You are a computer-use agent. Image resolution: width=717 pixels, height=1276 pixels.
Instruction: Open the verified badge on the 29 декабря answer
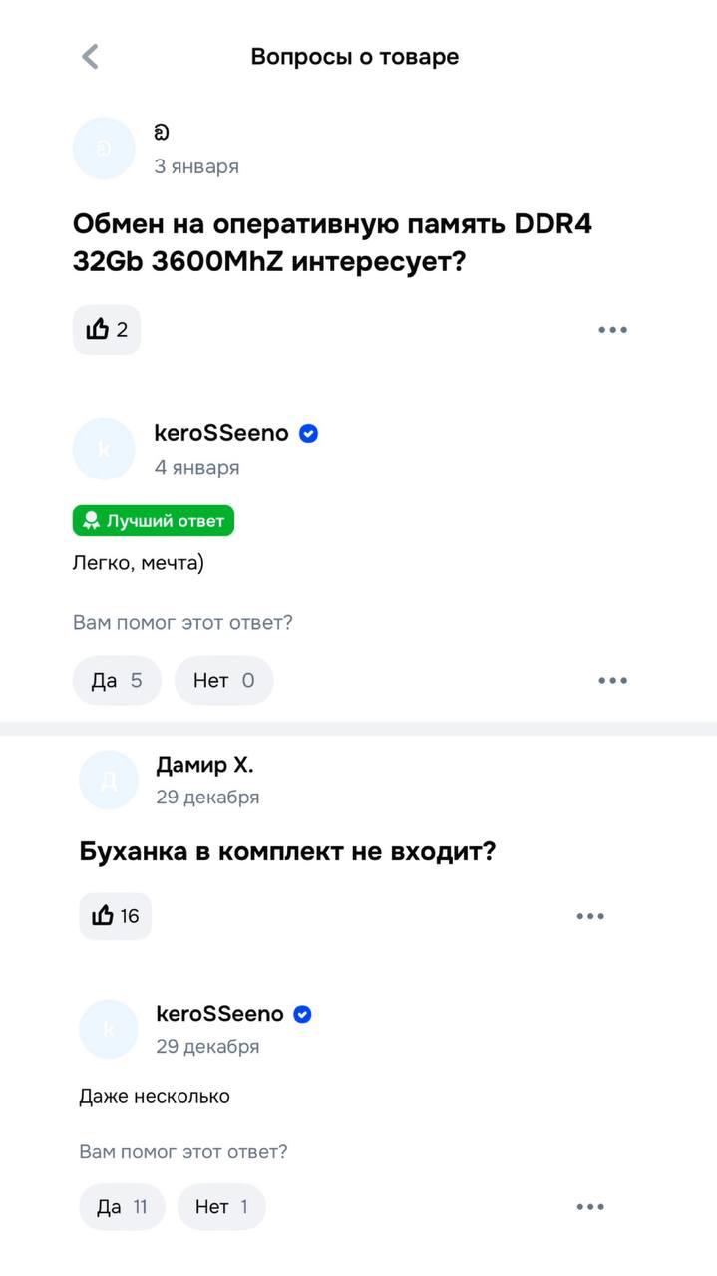[303, 1014]
